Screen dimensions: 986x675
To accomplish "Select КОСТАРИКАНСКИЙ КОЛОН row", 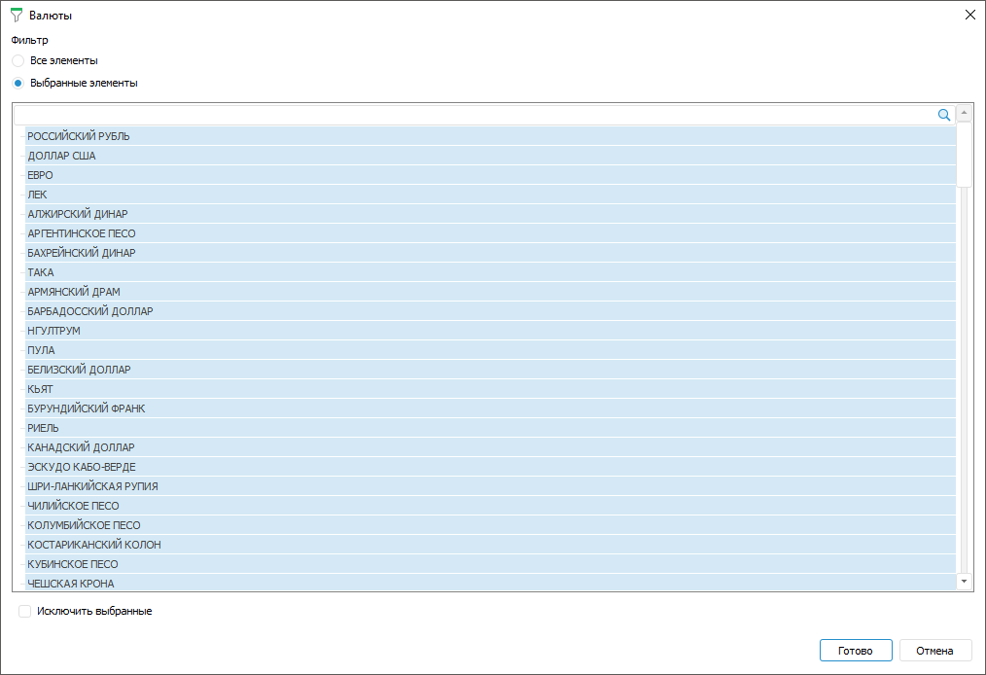I will tap(94, 545).
